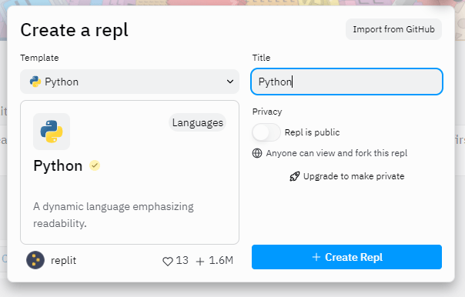Image resolution: width=465 pixels, height=297 pixels.
Task: Click the 'A dynamic language emphasizing readability.' description
Action: [x=113, y=215]
